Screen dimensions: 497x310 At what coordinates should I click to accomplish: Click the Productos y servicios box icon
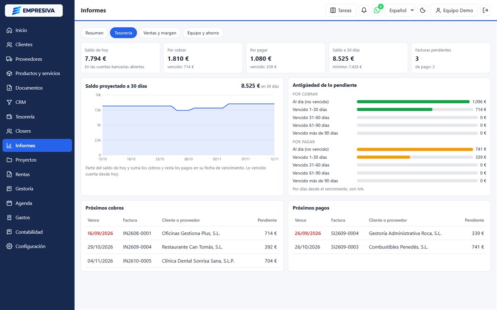[9, 74]
